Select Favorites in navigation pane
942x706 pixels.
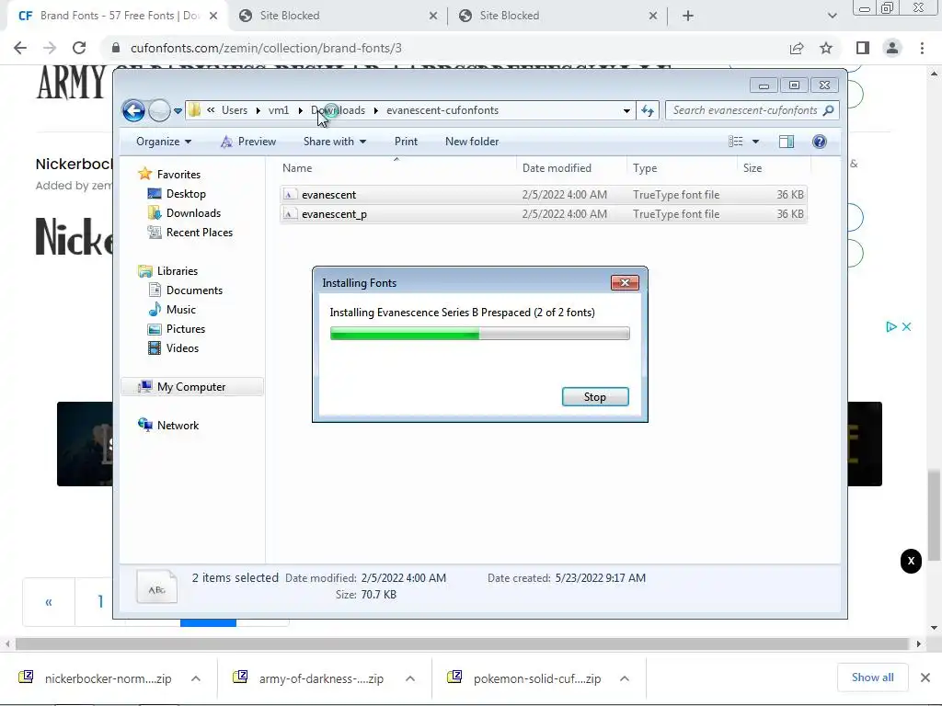tap(178, 174)
